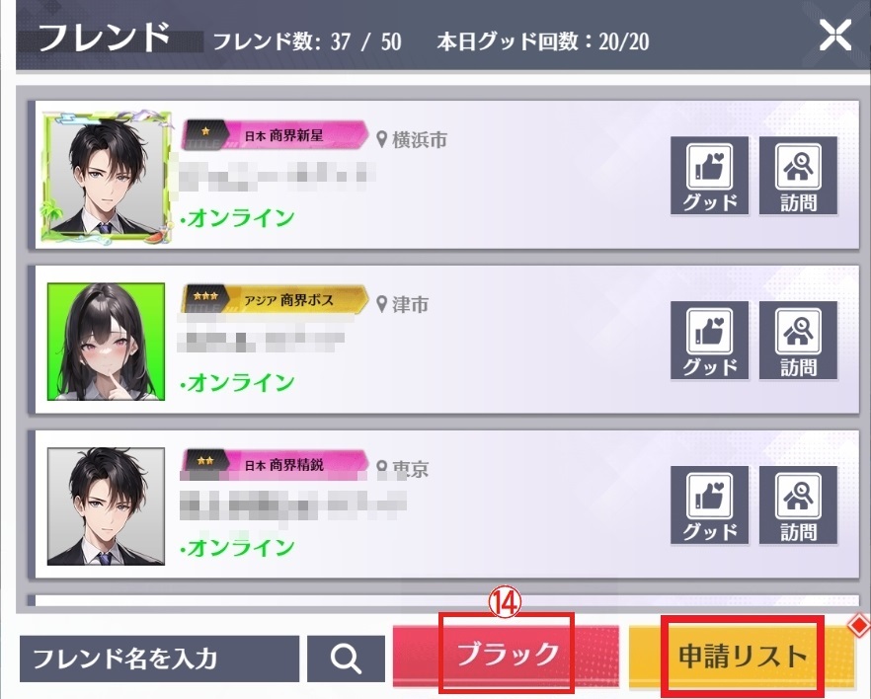Click the 日本 商界精鋭 title badge
The height and width of the screenshot is (699, 871).
275,465
